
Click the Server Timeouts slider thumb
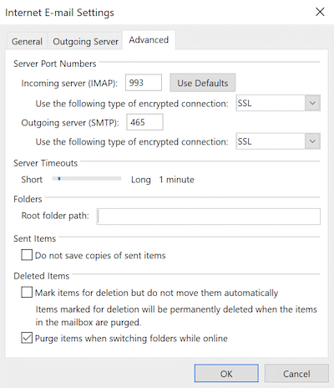[x=59, y=179]
